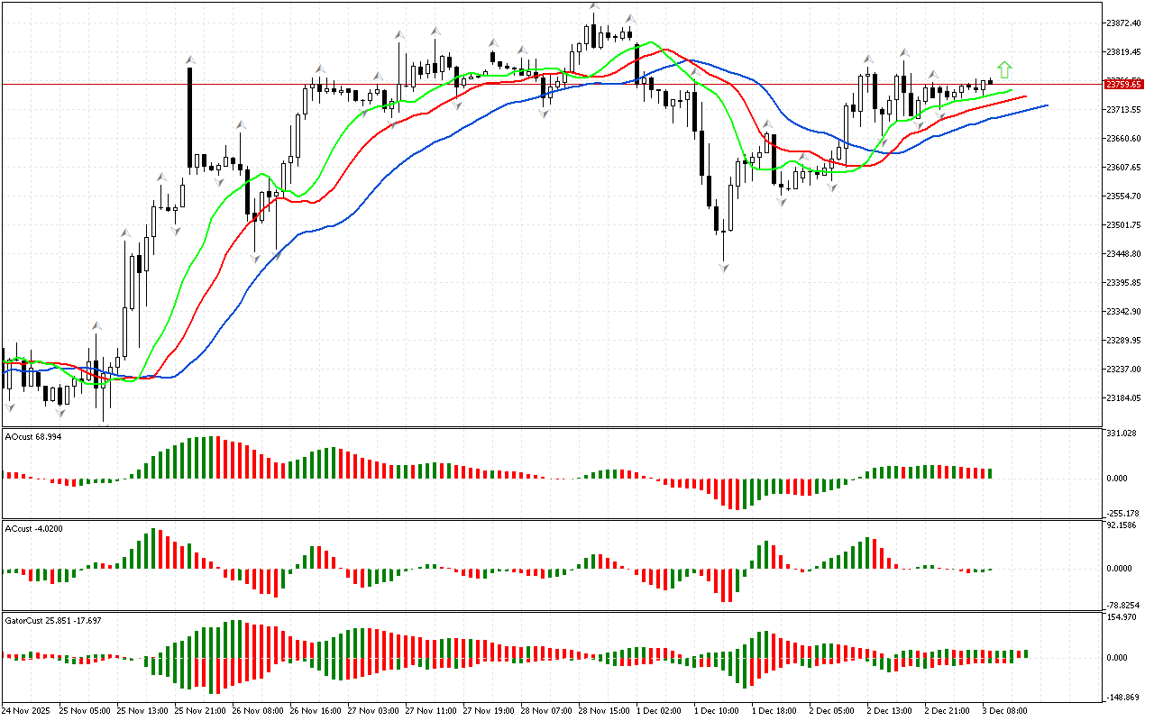Click the up fractal above the highest candle

click(x=594, y=6)
